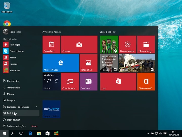Open Pessoas from most used list
The height and width of the screenshot is (137, 182).
pyautogui.click(x=21, y=64)
